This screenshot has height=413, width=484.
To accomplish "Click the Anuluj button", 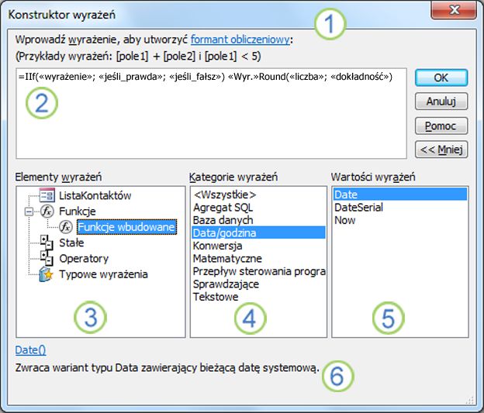I will [x=441, y=102].
